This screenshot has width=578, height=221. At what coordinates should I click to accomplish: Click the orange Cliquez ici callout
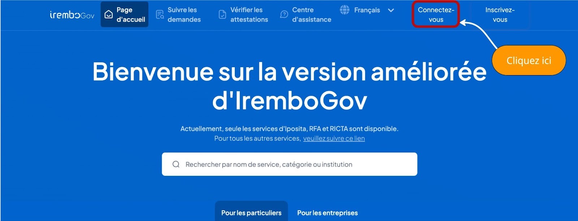(x=529, y=60)
